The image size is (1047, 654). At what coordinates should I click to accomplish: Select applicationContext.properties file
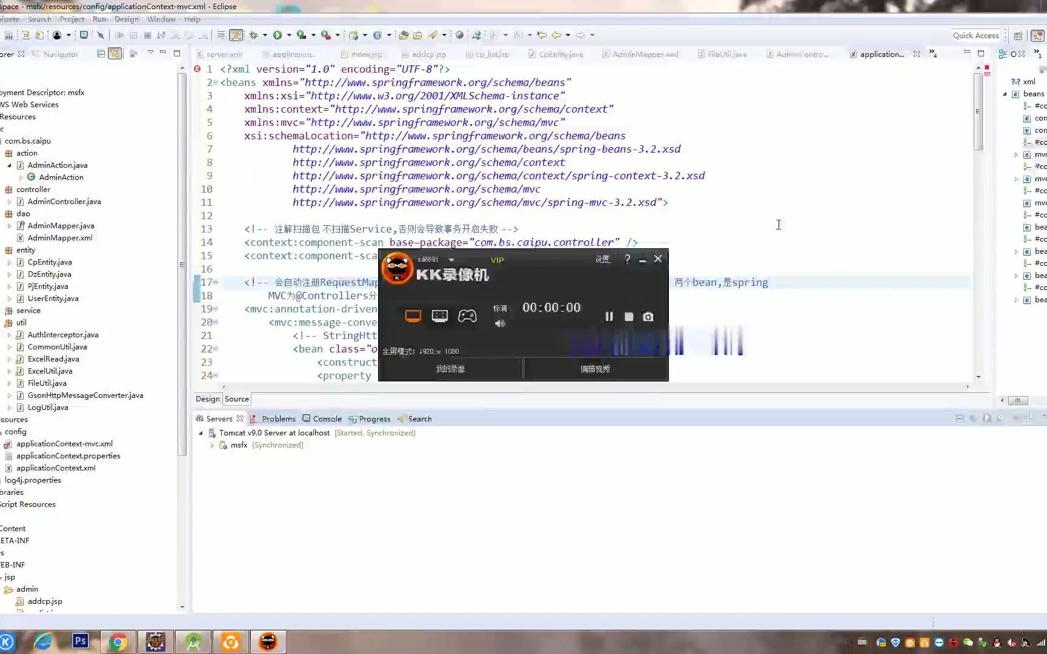[68, 456]
